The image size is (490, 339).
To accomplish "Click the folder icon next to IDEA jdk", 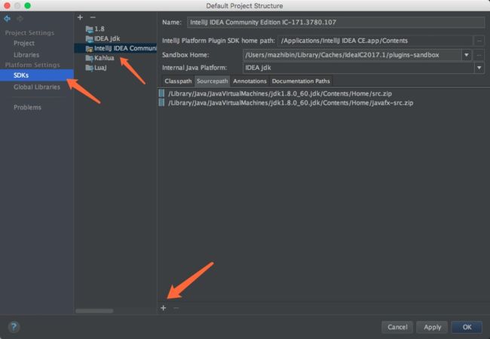I will click(90, 38).
